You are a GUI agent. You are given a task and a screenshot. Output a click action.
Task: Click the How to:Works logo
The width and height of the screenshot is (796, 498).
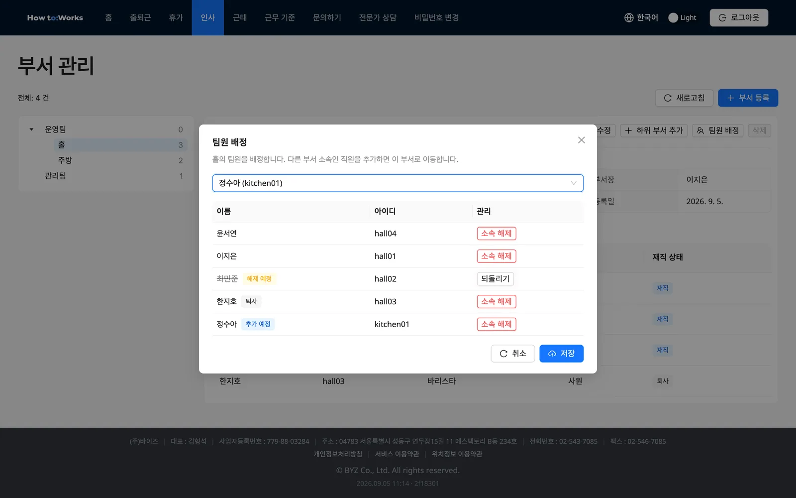coord(55,17)
